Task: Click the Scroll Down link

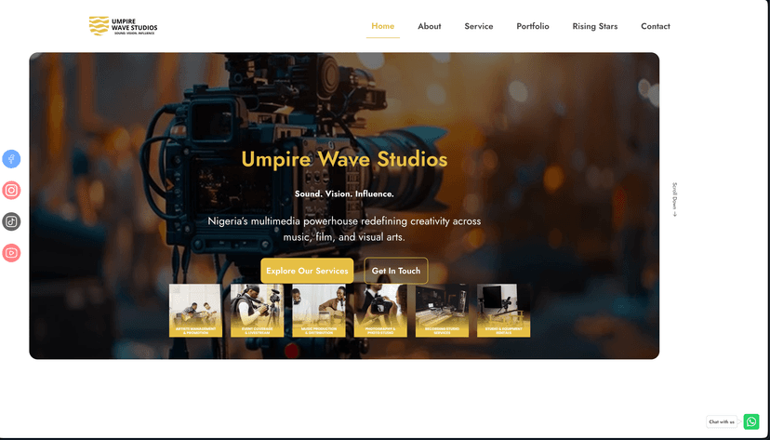Action: 674,199
